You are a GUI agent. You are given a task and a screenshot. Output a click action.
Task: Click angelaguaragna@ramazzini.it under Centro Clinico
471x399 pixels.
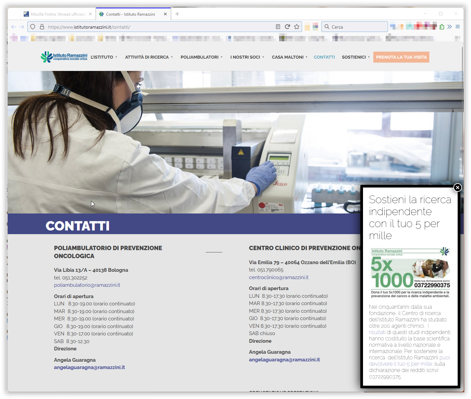pyautogui.click(x=284, y=360)
